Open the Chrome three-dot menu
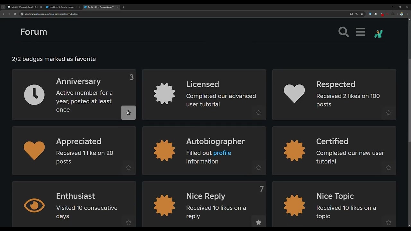 pos(407,14)
